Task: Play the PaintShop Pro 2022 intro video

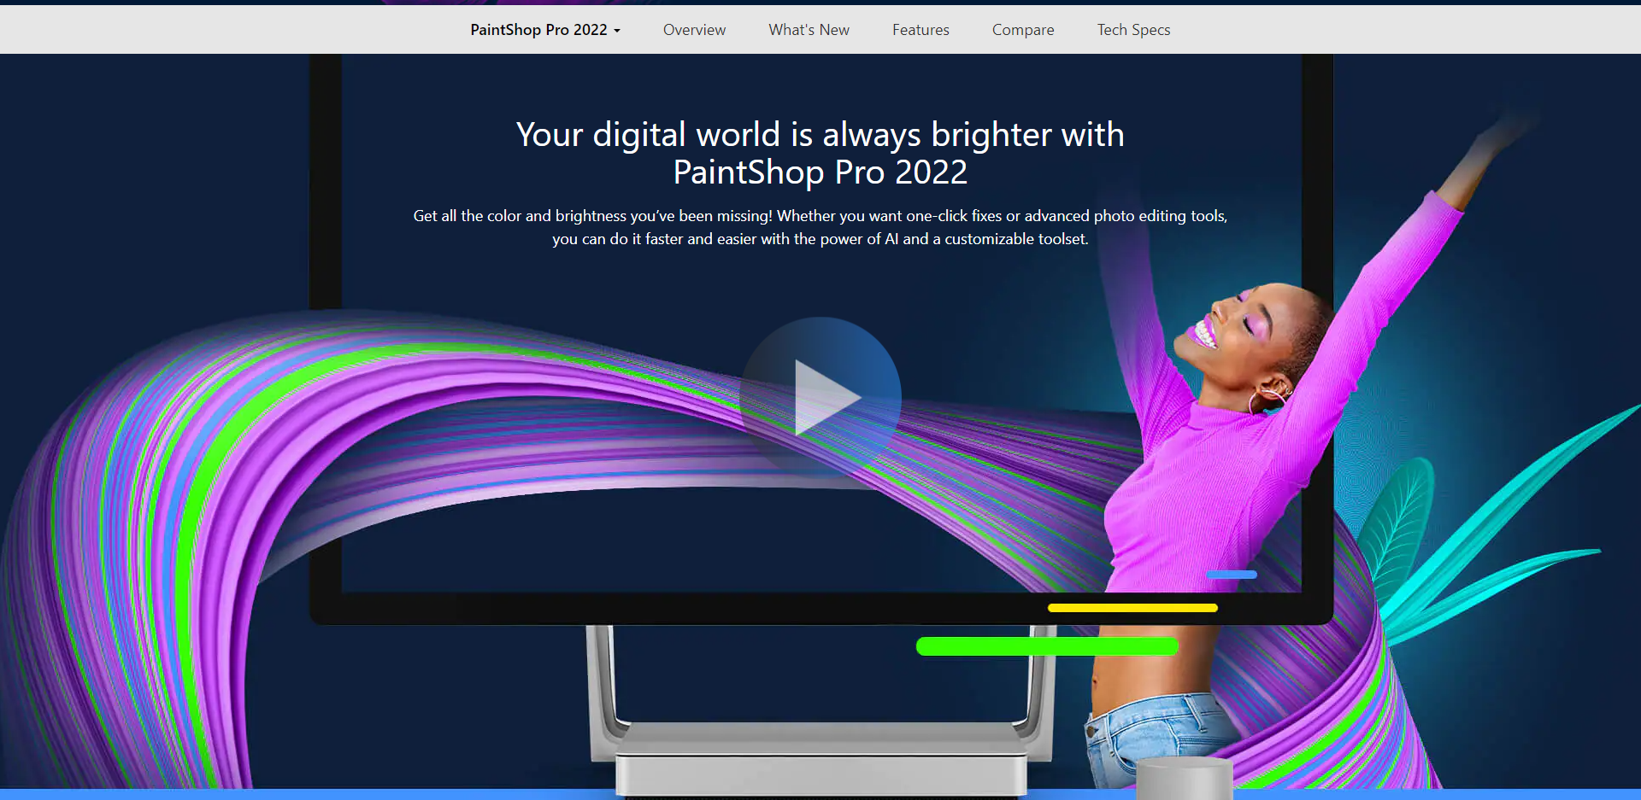Action: [820, 398]
